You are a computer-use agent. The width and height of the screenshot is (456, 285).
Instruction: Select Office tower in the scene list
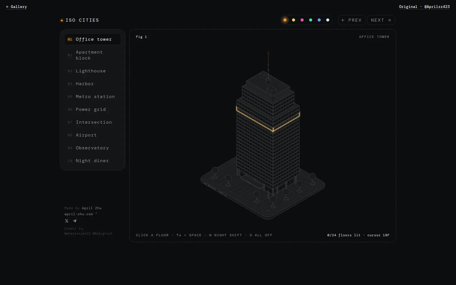pyautogui.click(x=93, y=39)
